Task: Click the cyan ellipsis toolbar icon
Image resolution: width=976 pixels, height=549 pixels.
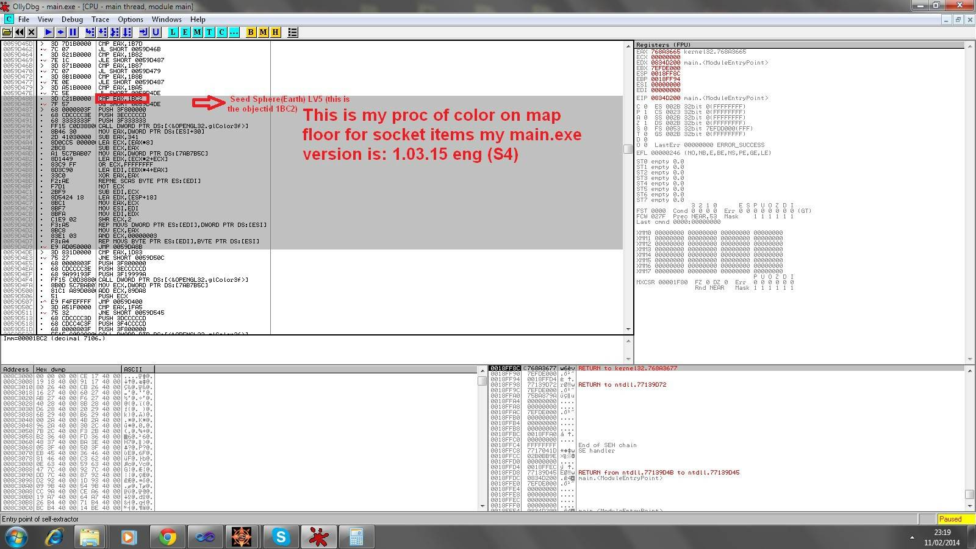Action: (x=234, y=32)
